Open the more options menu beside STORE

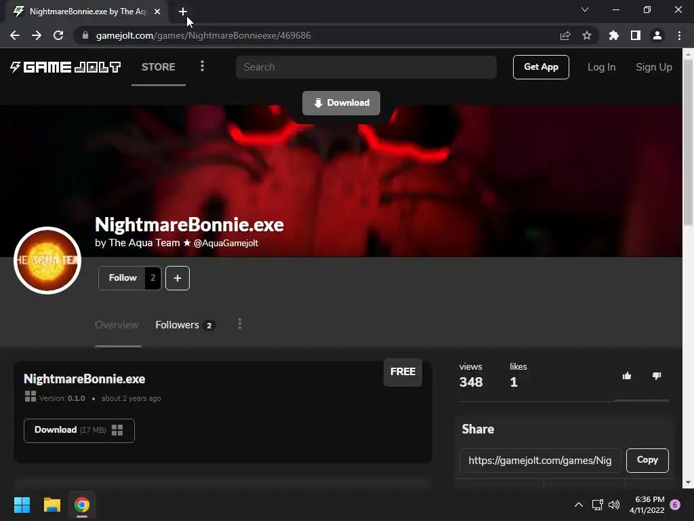[202, 66]
